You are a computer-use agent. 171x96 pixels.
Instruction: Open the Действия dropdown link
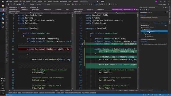(x=164, y=23)
